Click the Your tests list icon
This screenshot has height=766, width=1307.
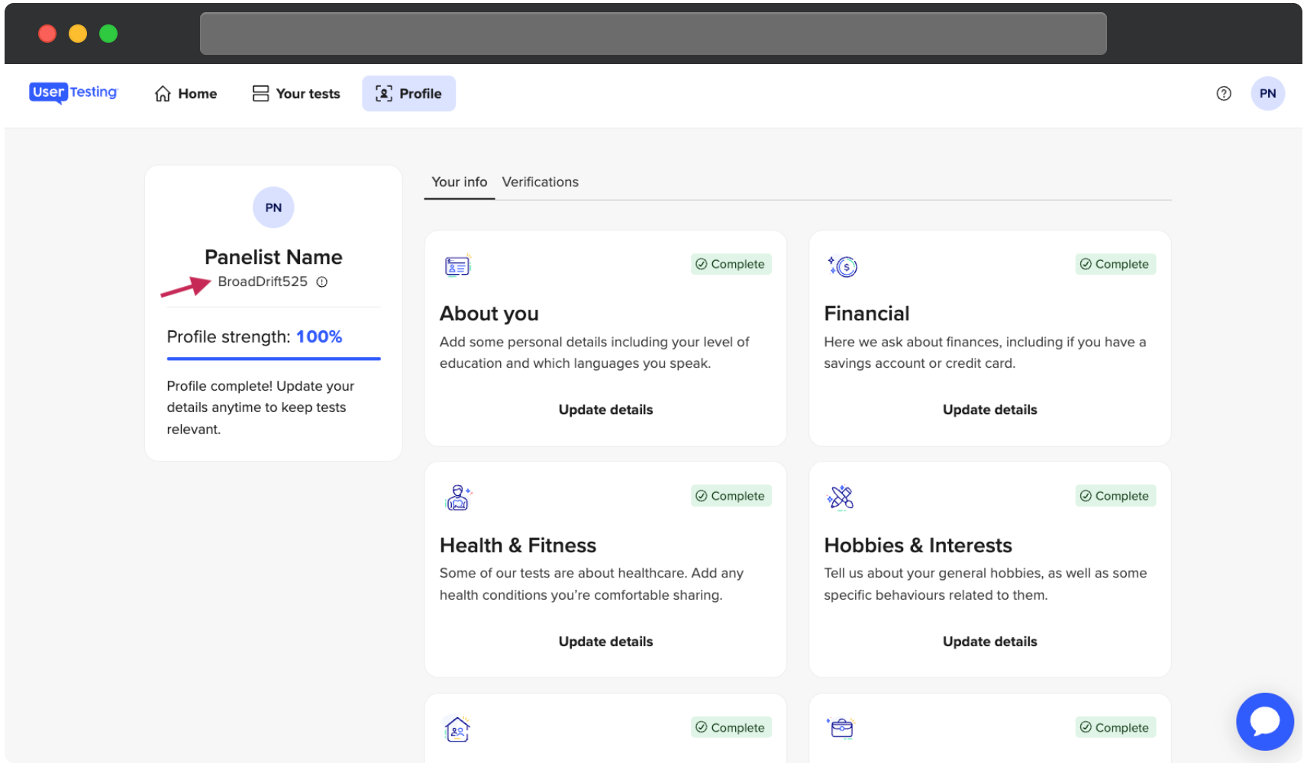coord(260,94)
